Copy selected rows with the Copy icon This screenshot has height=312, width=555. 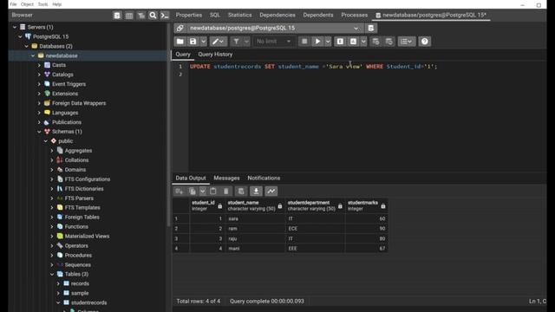click(193, 192)
